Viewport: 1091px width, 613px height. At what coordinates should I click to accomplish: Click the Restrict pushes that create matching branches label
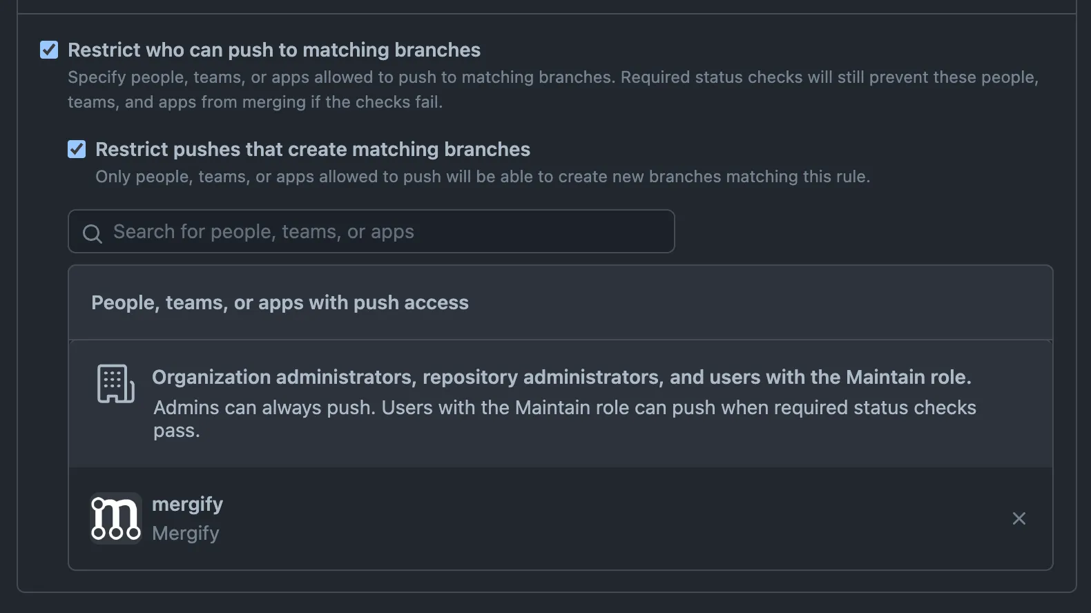(312, 148)
